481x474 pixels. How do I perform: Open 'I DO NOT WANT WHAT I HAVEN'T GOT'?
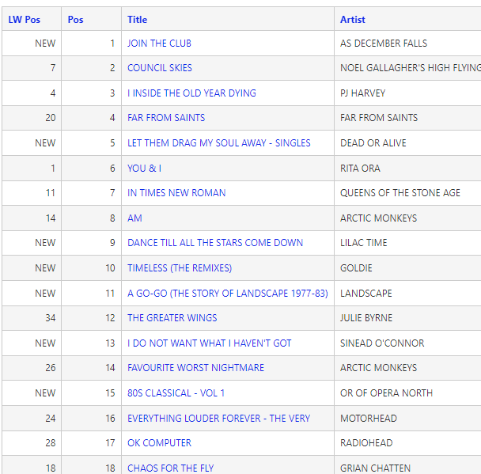(209, 343)
